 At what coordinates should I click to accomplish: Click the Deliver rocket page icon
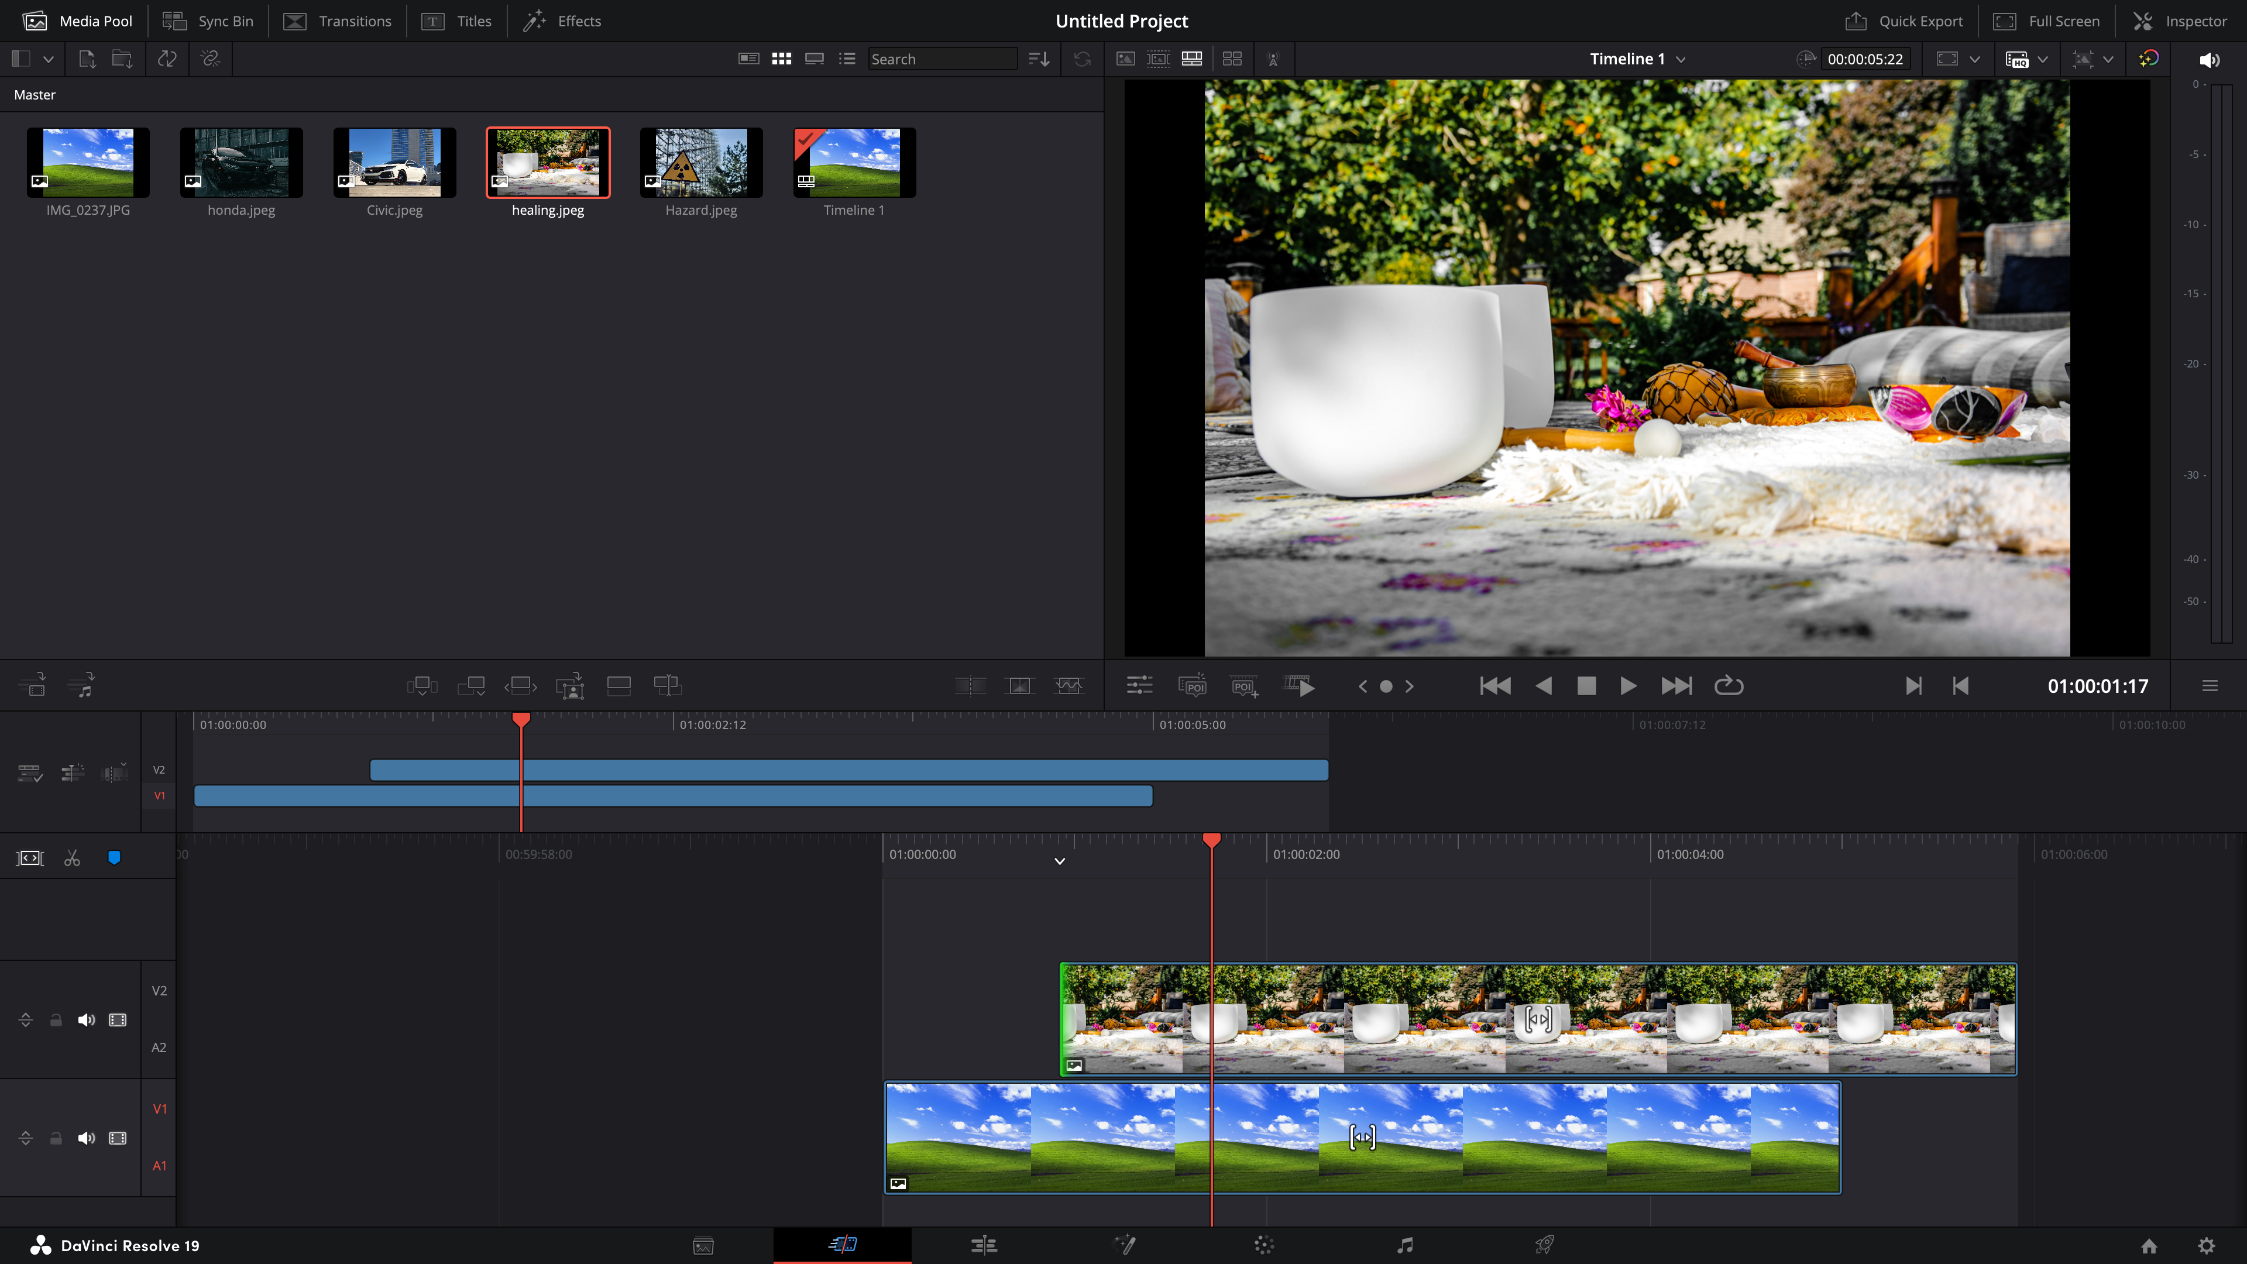(x=1544, y=1245)
